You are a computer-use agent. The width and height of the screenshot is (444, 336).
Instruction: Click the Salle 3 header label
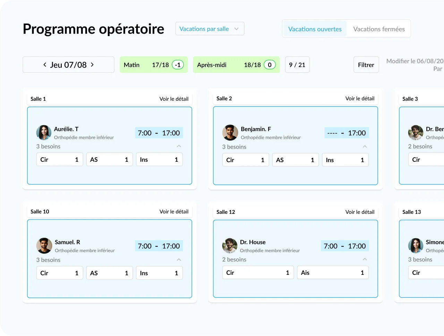pyautogui.click(x=410, y=99)
